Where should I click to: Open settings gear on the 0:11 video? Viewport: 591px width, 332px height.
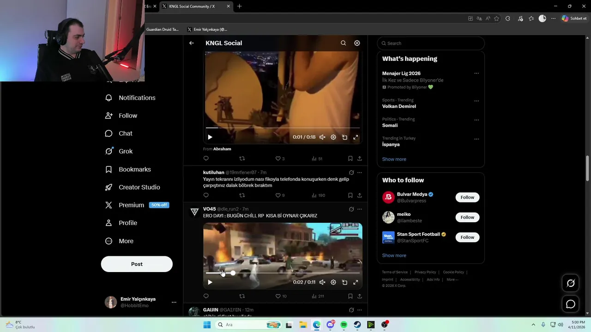click(x=333, y=282)
